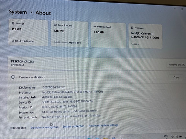Click the Device specifications info icon

(13, 77)
